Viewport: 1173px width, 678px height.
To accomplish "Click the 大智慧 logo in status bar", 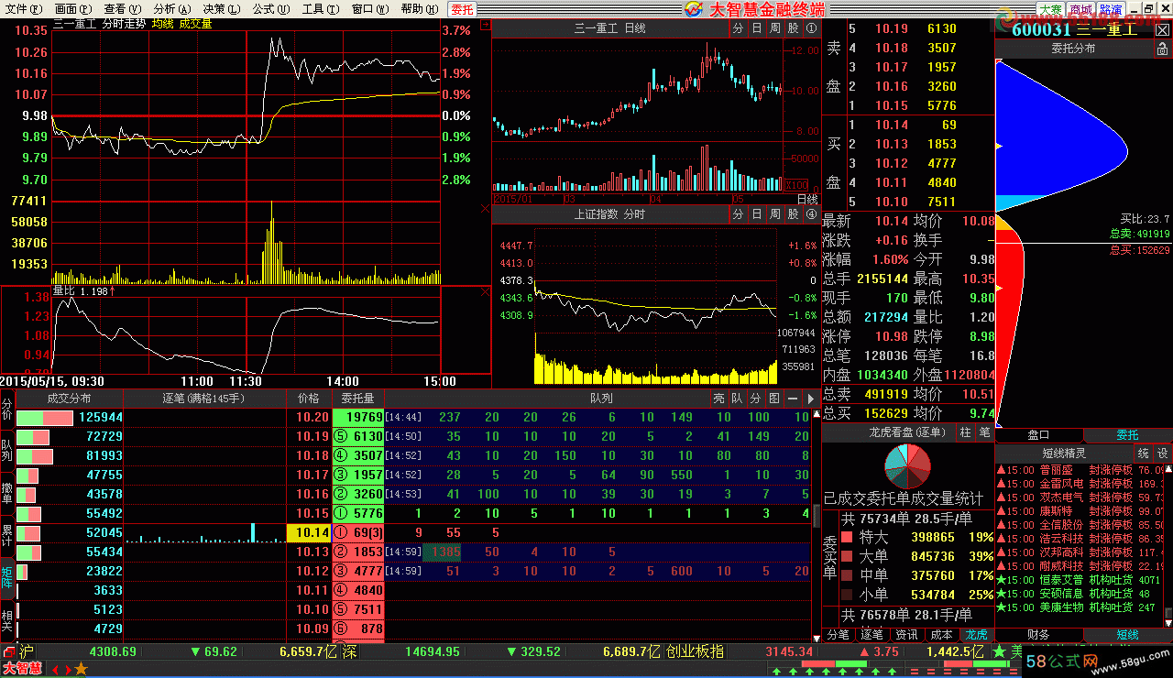I will click(x=22, y=669).
